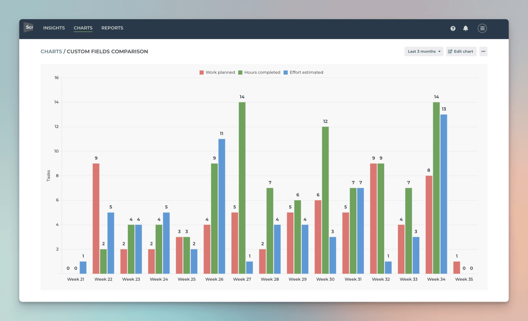This screenshot has height=321, width=528.
Task: Click the red Work planned legend swatch
Action: [201, 72]
